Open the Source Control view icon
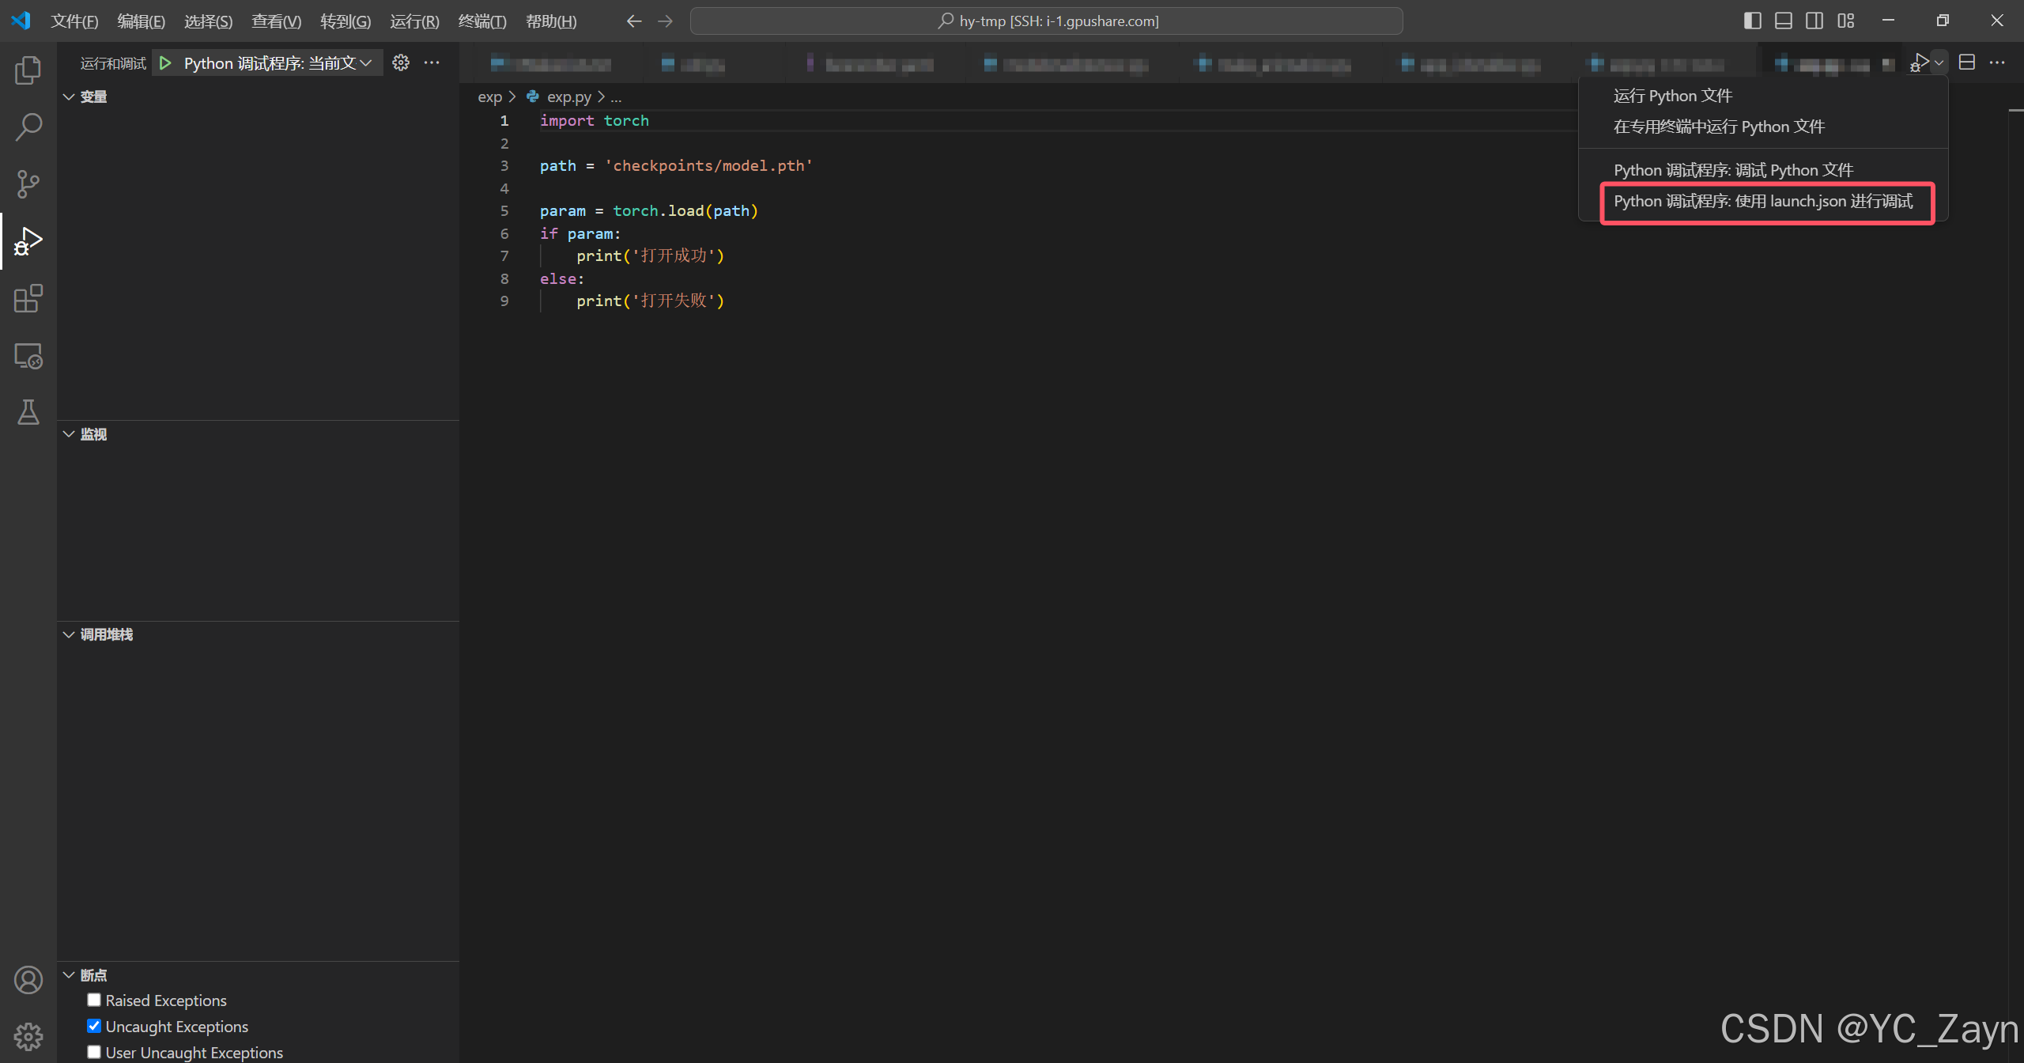Screen dimensions: 2024x1063 point(28,184)
